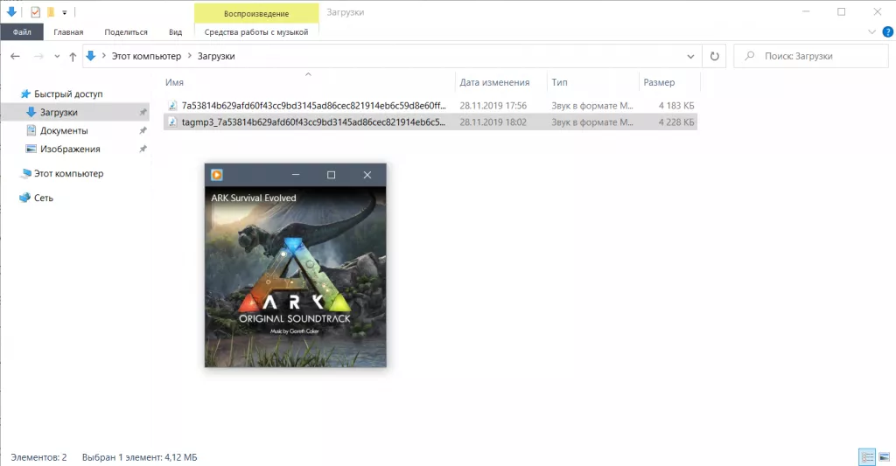Image resolution: width=896 pixels, height=466 pixels.
Task: Select file 7a53814b629afd60f43cc9bd3145... row
Action: (430, 106)
